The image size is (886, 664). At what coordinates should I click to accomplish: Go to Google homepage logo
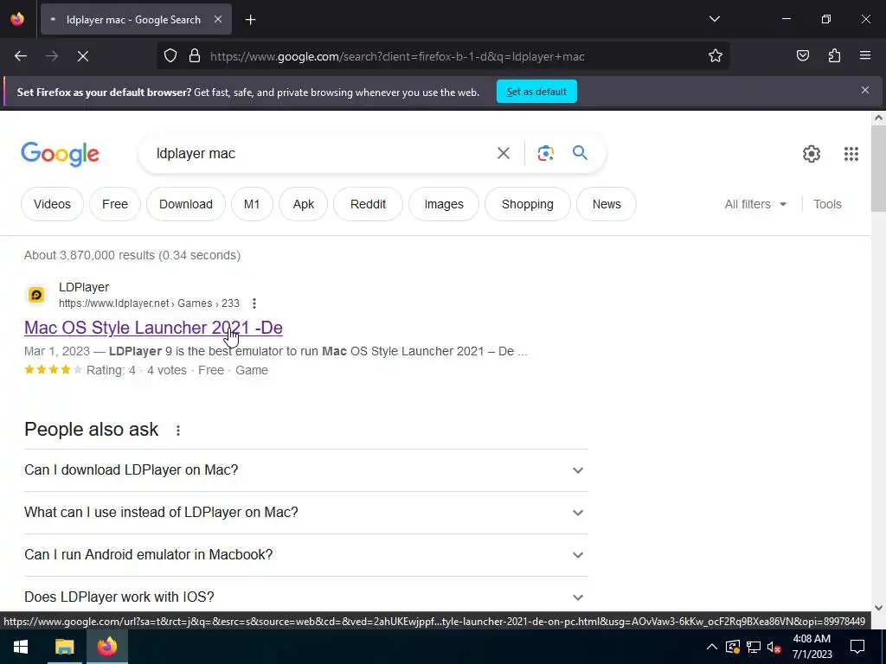coord(60,154)
